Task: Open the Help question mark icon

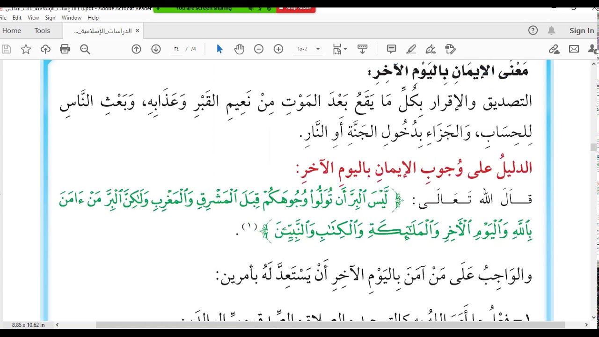Action: [533, 30]
